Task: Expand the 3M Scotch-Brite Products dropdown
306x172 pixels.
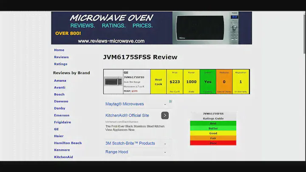Action: pos(165,144)
